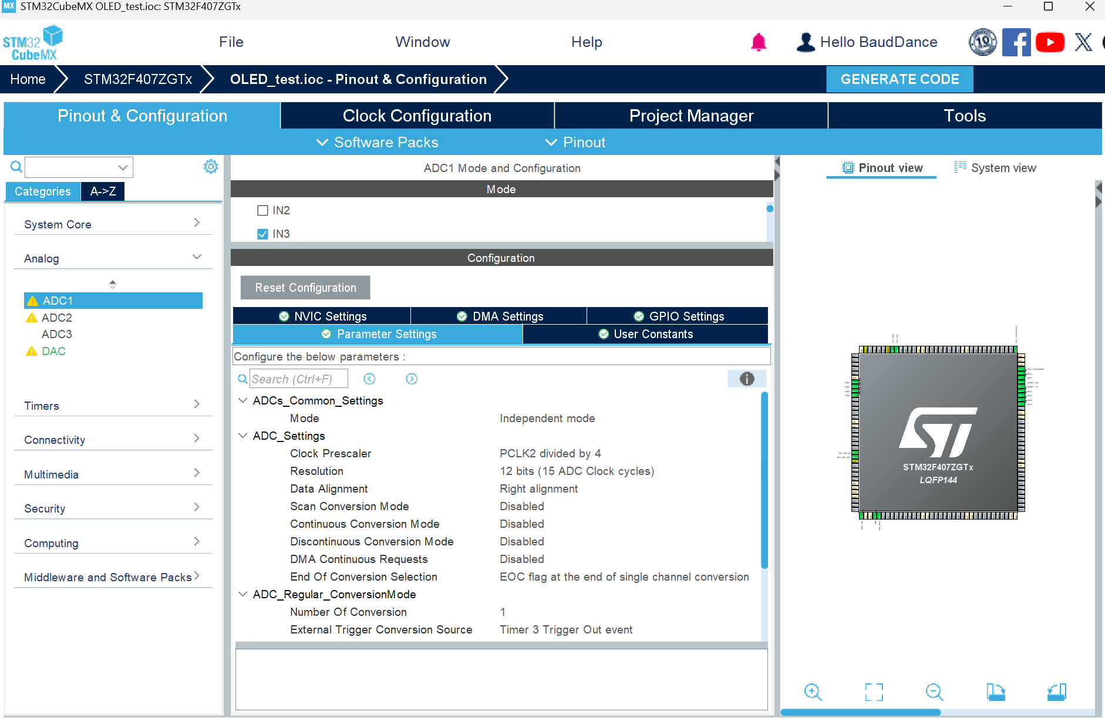This screenshot has height=718, width=1105.
Task: Open the categories settings gear
Action: [x=211, y=167]
